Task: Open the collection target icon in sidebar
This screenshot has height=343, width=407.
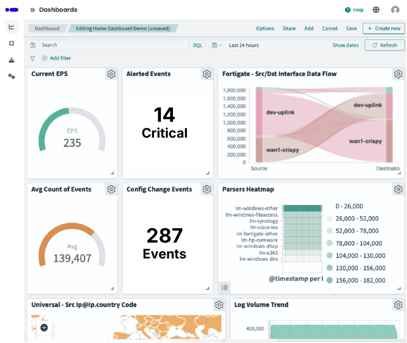Action: point(12,43)
